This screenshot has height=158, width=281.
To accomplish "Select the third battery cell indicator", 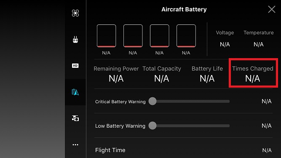I will pos(160,36).
